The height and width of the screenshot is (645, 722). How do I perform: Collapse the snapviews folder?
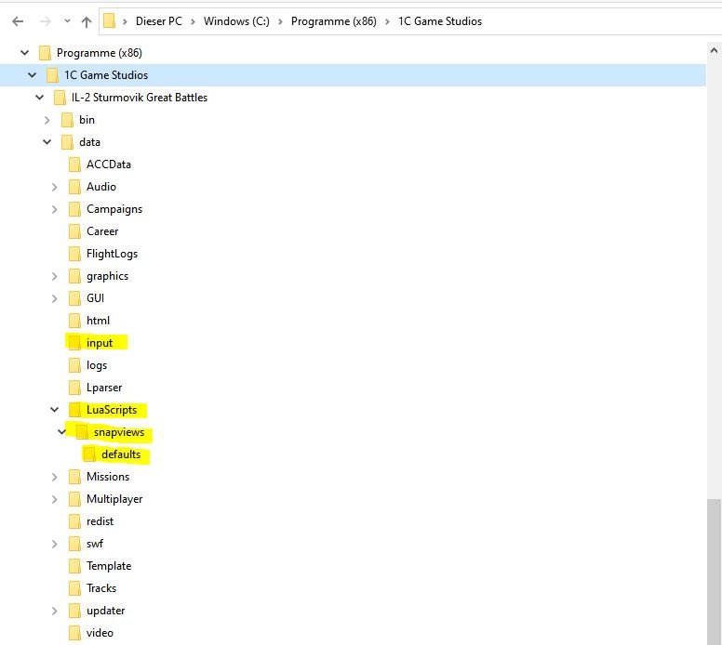click(x=61, y=432)
